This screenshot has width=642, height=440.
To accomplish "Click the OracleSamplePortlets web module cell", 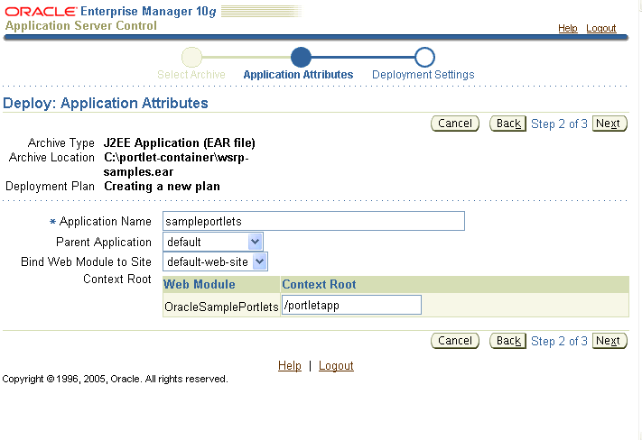I will coord(221,307).
